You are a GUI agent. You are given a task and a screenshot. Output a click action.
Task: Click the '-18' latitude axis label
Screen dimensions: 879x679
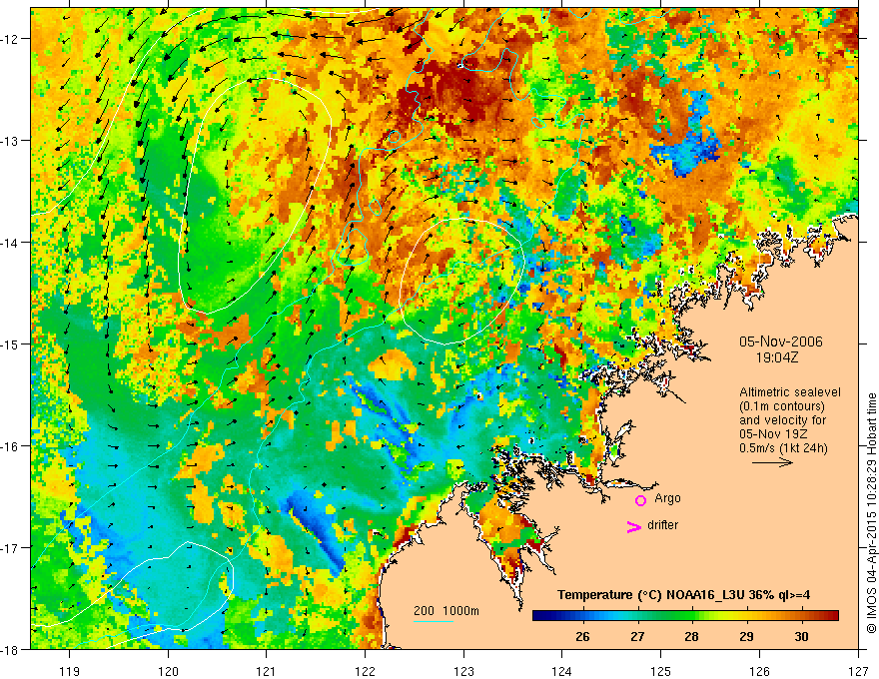[11, 649]
